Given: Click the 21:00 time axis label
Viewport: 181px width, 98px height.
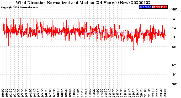Looking at the screenshot, I should 145,93.
